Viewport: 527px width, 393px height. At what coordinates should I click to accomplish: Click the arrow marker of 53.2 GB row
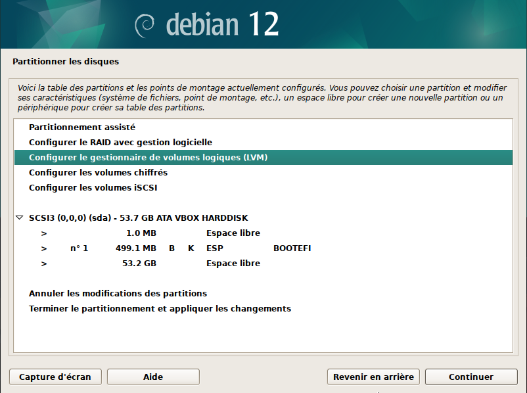tap(44, 264)
